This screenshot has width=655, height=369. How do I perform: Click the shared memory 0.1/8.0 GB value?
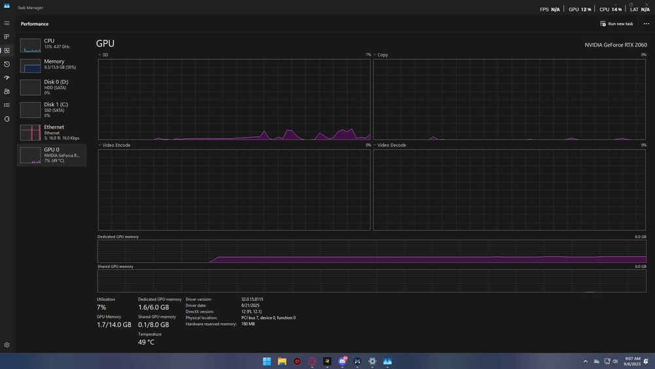(154, 324)
